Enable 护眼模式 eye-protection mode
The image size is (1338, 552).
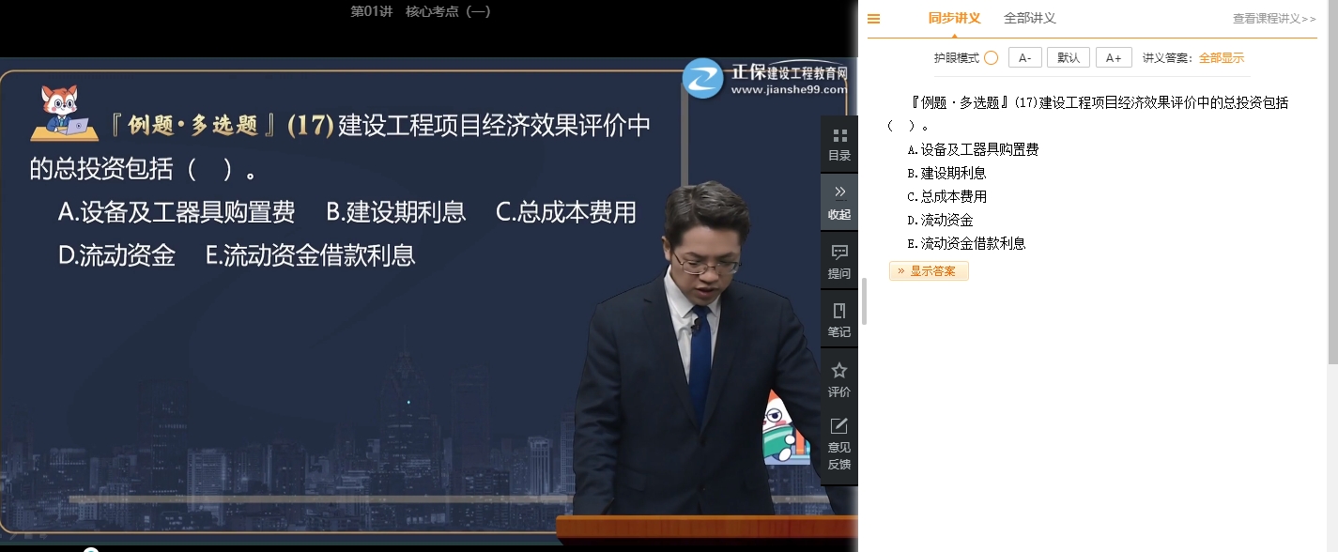coord(991,56)
